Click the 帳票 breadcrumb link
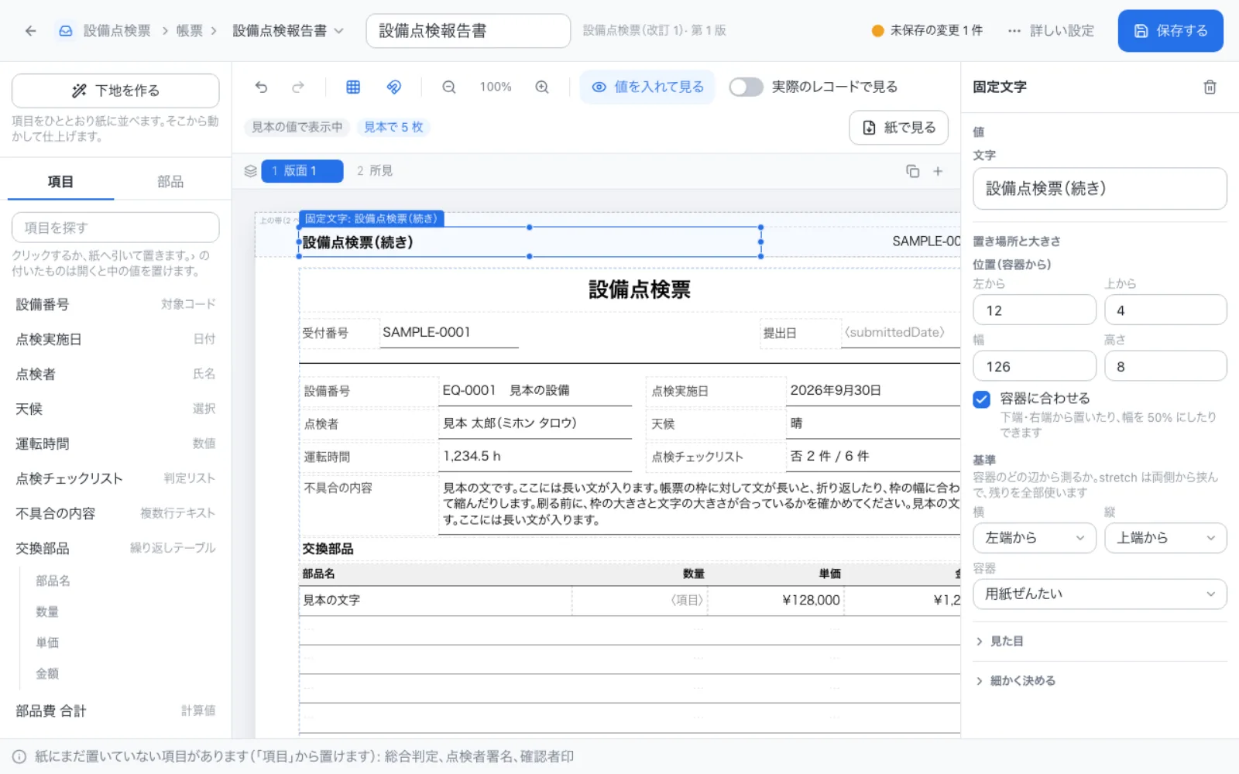 190,31
